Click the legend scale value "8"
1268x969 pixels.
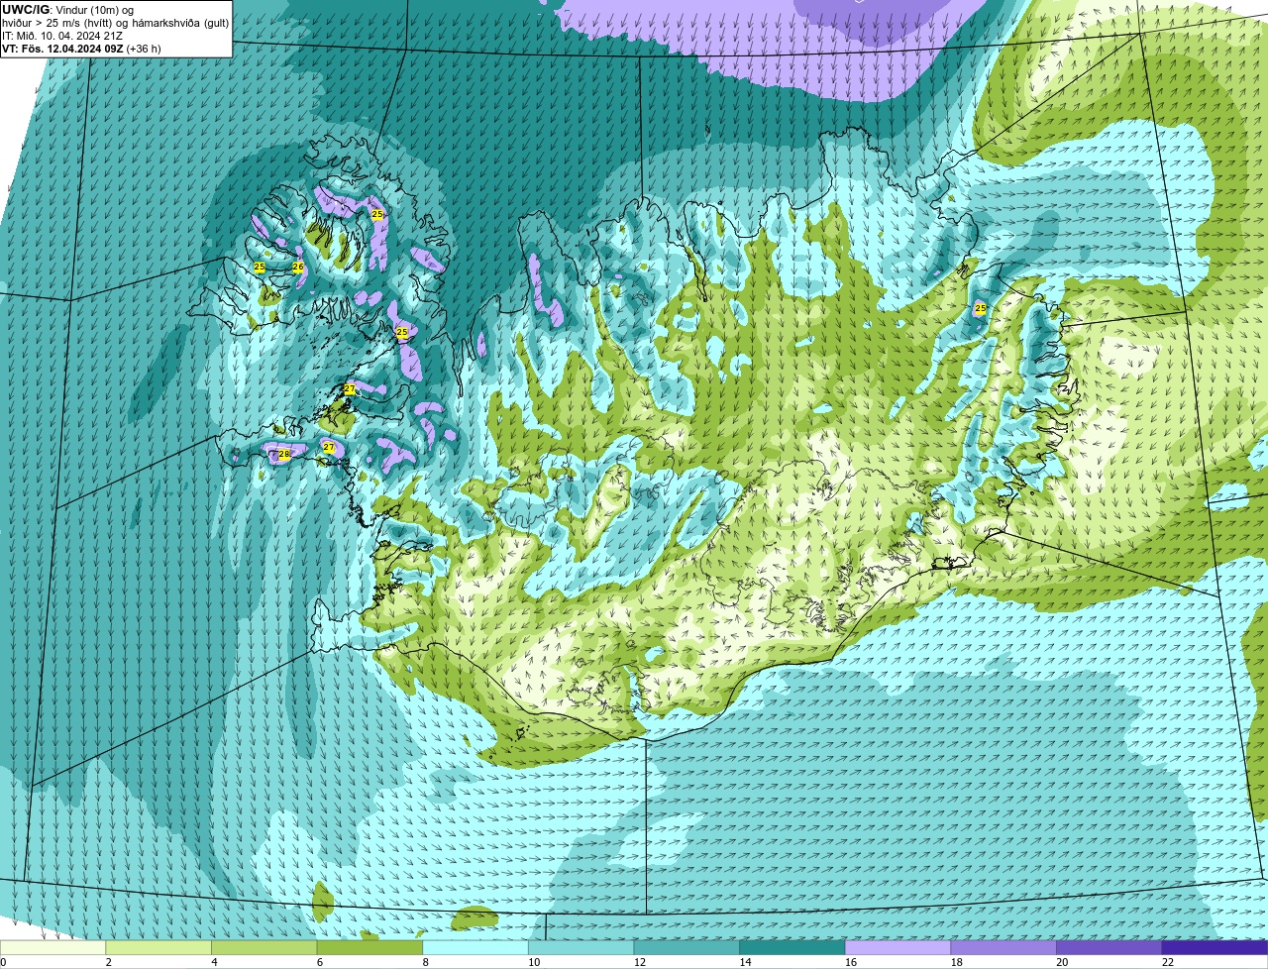tap(426, 962)
